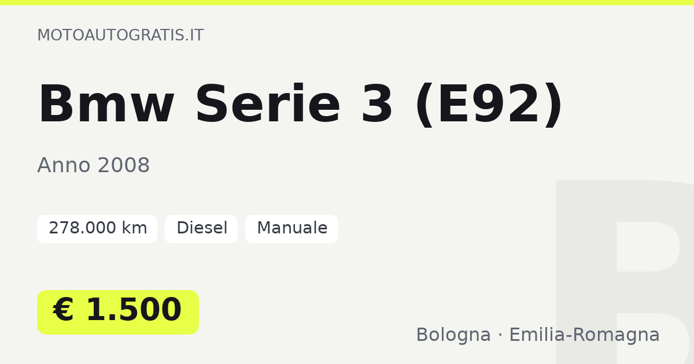
Task: Click the word Serie in title
Action: [268, 106]
